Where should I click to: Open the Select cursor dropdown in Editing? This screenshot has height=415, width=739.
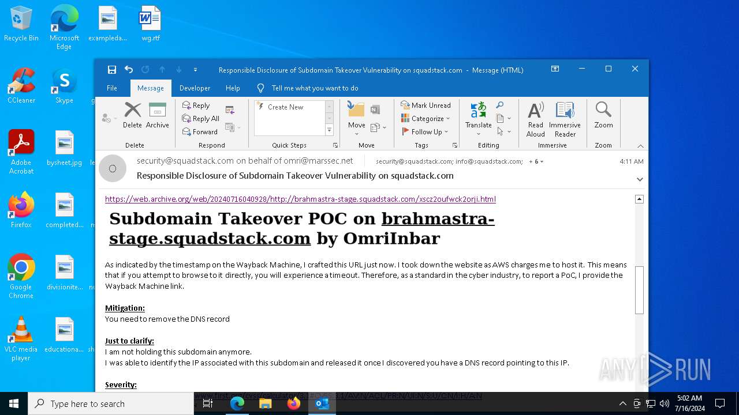pyautogui.click(x=503, y=131)
